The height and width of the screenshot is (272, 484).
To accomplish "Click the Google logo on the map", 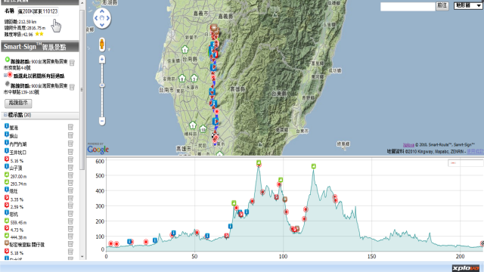I will [98, 150].
